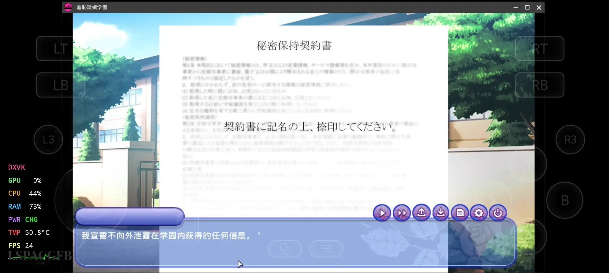Tap the RB virtual bumper button
The height and width of the screenshot is (273, 609).
(x=539, y=85)
